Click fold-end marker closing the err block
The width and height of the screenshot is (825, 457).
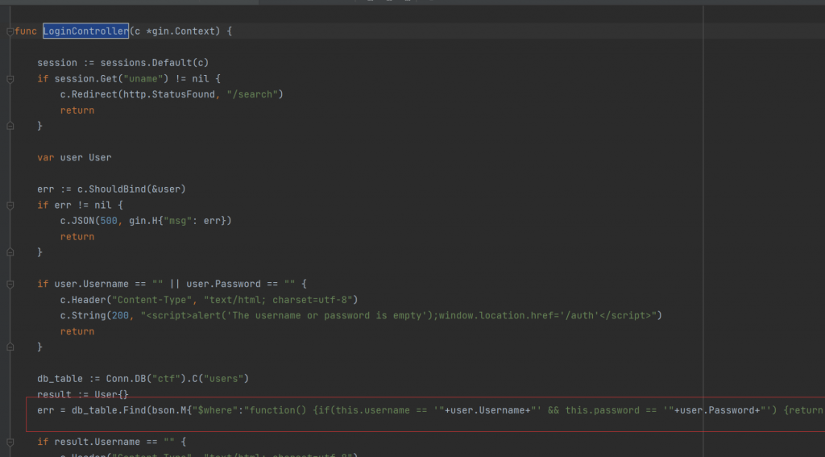[x=10, y=252]
